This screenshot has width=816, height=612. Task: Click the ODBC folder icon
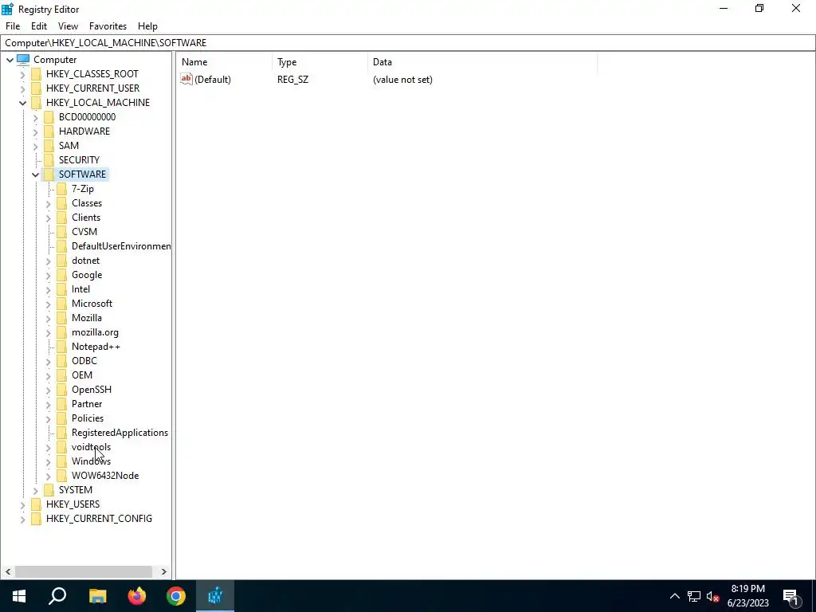[x=62, y=361]
